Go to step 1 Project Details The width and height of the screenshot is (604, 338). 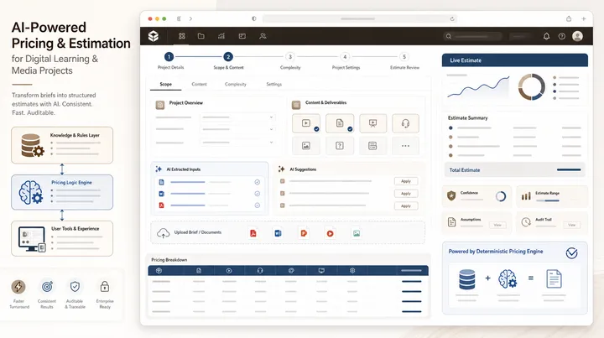[x=169, y=56]
